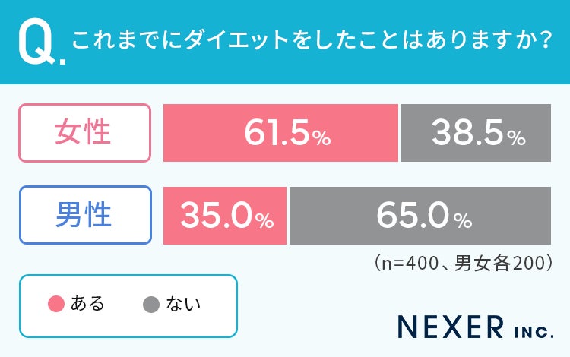570x357 pixels.
Task: Click the question mark ending the title
Action: pyautogui.click(x=546, y=40)
